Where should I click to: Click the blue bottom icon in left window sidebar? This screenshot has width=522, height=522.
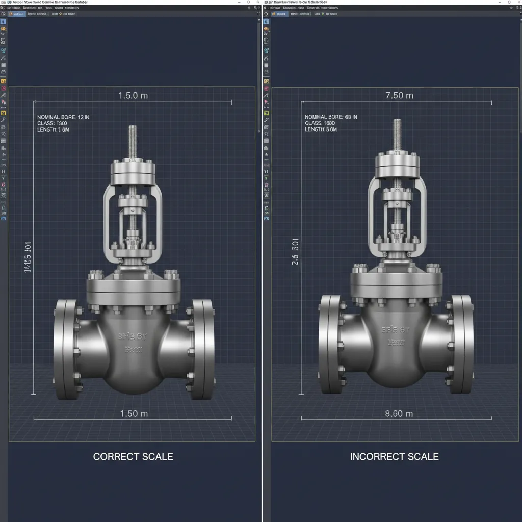tap(3, 218)
